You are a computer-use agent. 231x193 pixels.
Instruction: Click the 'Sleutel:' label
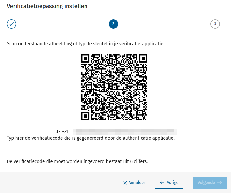tap(62, 132)
